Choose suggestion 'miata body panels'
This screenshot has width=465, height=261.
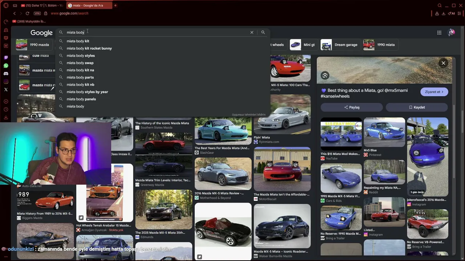click(x=163, y=99)
